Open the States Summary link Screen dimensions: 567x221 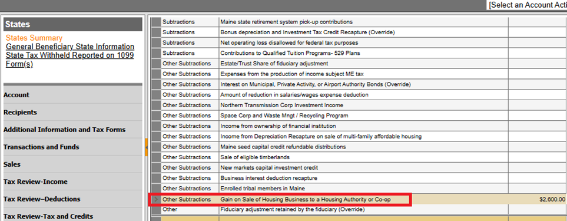(x=34, y=38)
